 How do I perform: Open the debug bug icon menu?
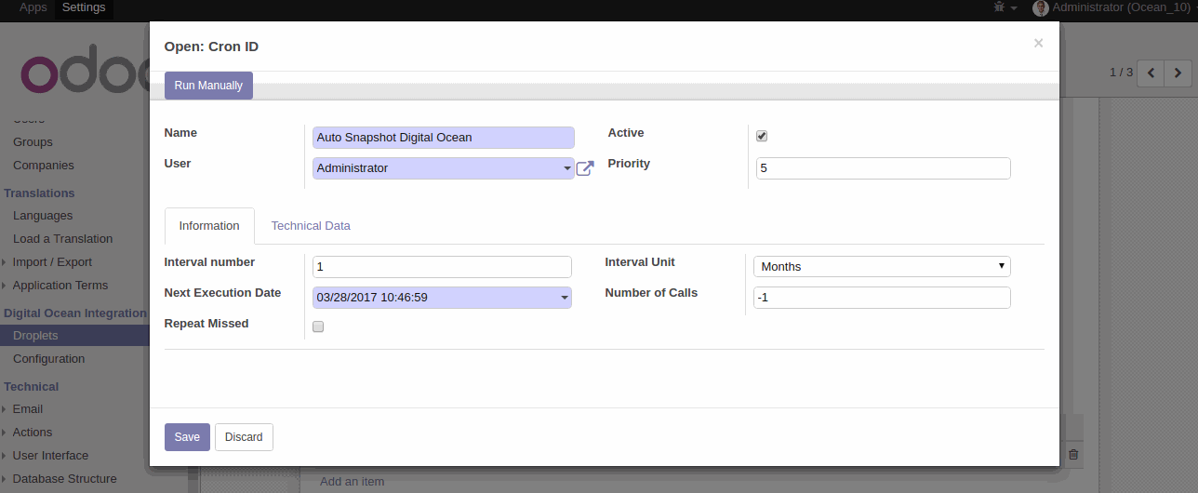click(x=1004, y=7)
